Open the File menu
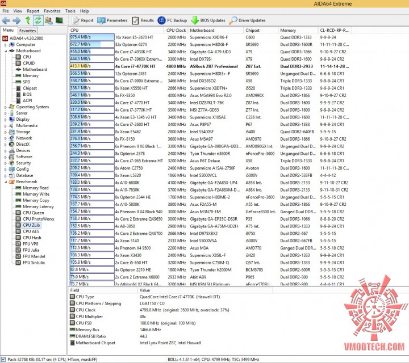This screenshot has width=409, height=363. 6,11
